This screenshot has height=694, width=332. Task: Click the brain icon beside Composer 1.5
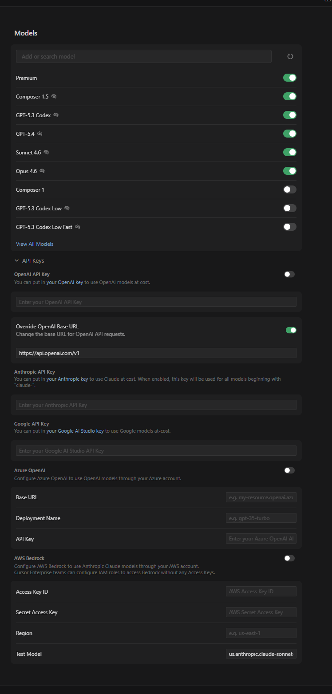pyautogui.click(x=54, y=96)
